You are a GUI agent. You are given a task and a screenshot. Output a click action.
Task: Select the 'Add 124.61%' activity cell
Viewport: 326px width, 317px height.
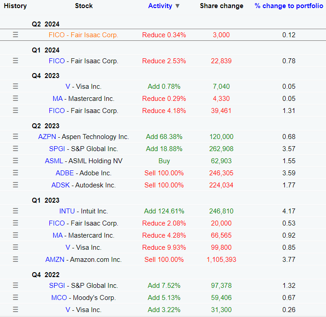pos(164,211)
